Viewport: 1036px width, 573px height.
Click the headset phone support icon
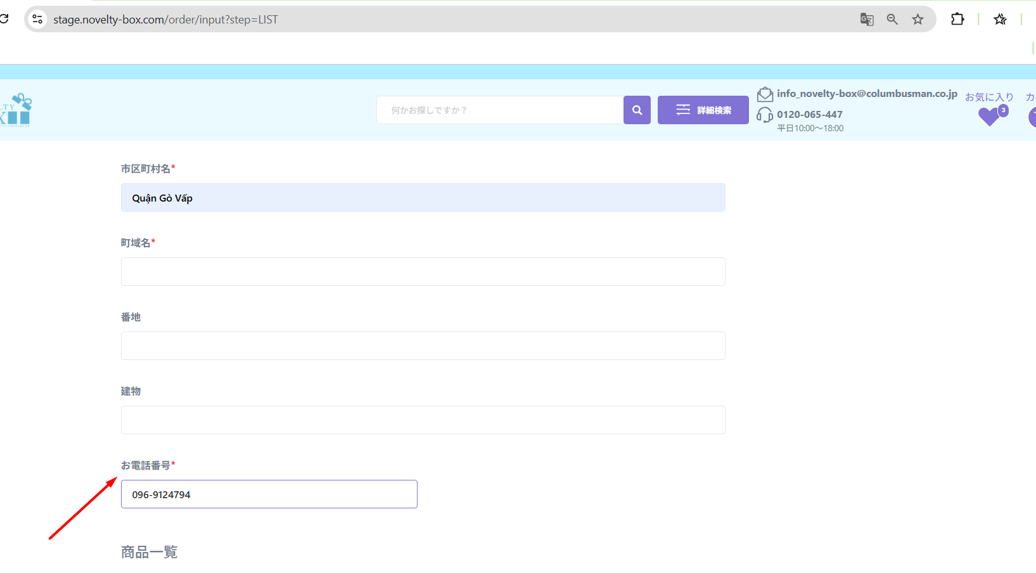(765, 115)
